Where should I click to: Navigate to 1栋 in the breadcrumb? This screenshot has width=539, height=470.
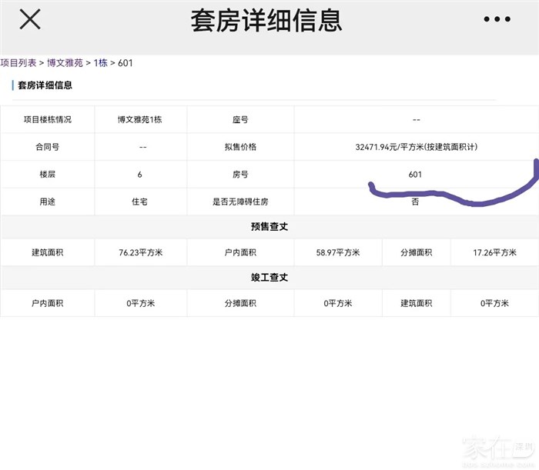click(x=100, y=63)
